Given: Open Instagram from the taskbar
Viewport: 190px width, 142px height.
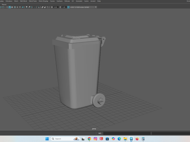Looking at the screenshot, I should click(95, 139).
